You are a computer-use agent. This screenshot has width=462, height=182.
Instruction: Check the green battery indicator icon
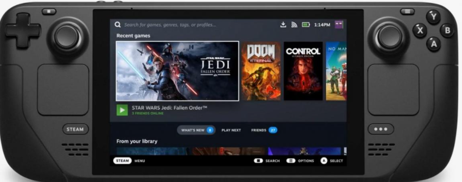pos(306,25)
